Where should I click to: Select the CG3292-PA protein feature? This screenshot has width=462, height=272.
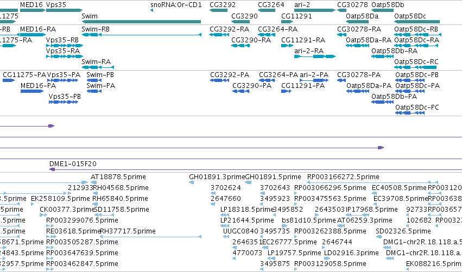[219, 80]
